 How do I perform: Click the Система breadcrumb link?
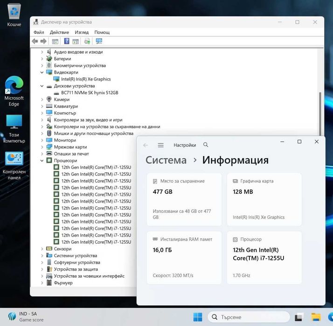[166, 160]
